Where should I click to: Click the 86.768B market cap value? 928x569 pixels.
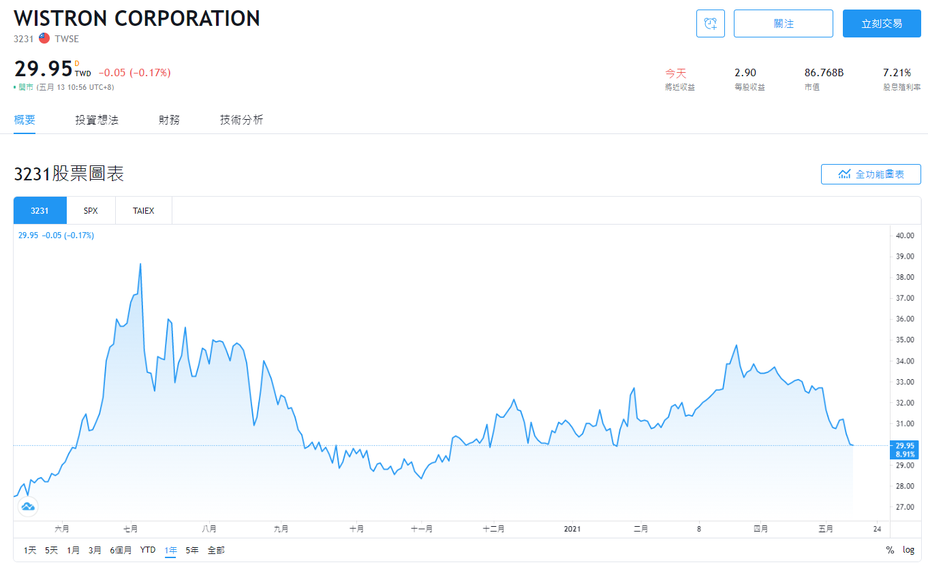tap(824, 73)
